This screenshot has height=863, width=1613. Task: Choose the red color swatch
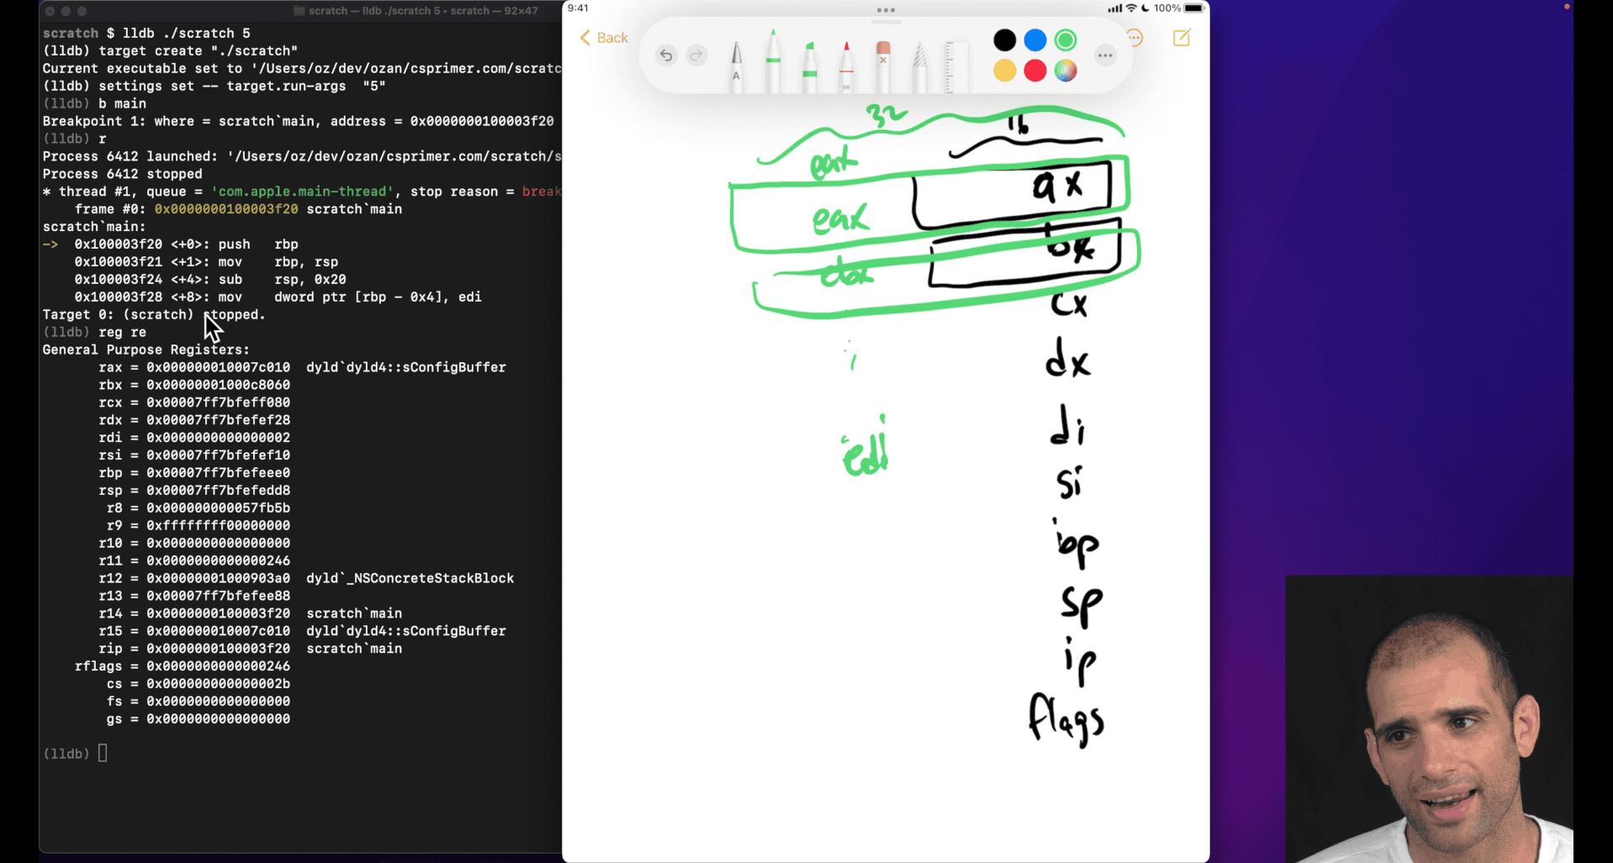pos(1035,71)
